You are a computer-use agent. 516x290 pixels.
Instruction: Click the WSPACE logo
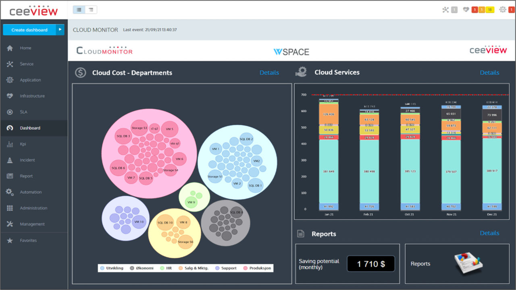point(291,52)
